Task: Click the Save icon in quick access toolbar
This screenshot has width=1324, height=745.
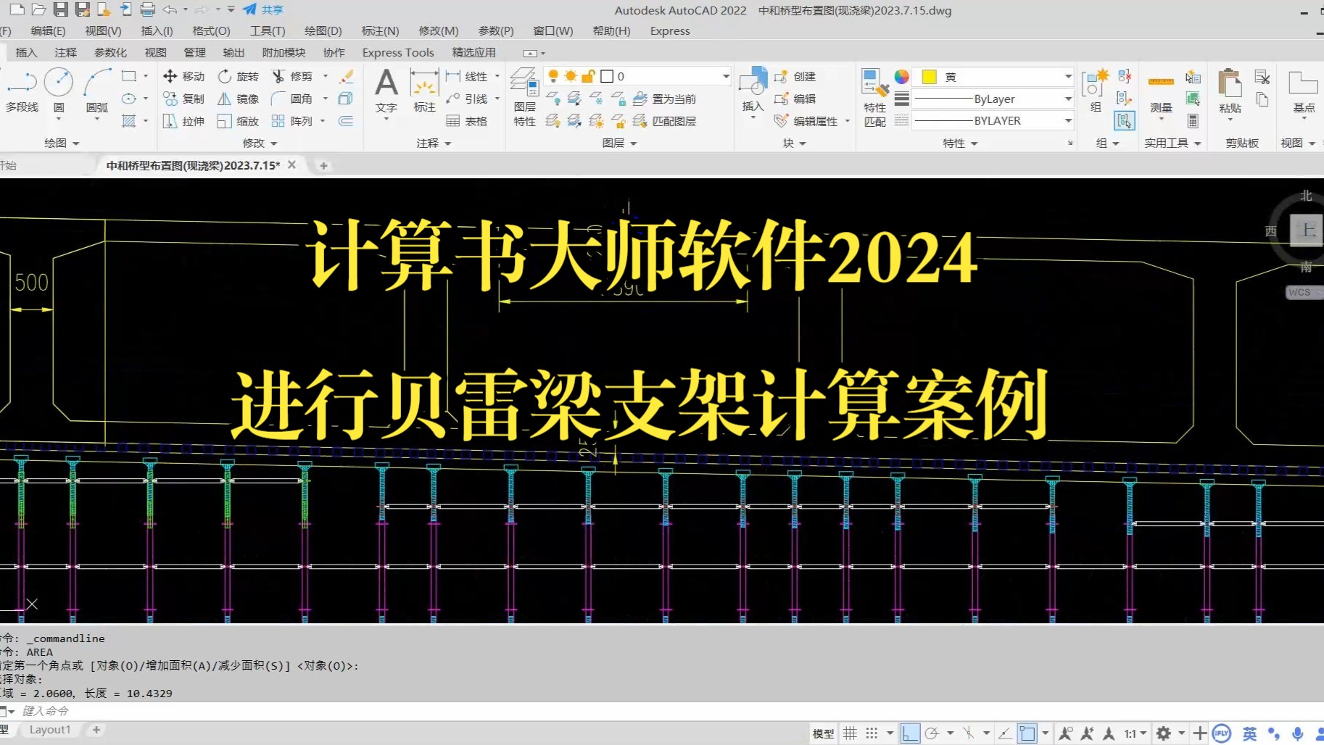Action: (x=60, y=9)
